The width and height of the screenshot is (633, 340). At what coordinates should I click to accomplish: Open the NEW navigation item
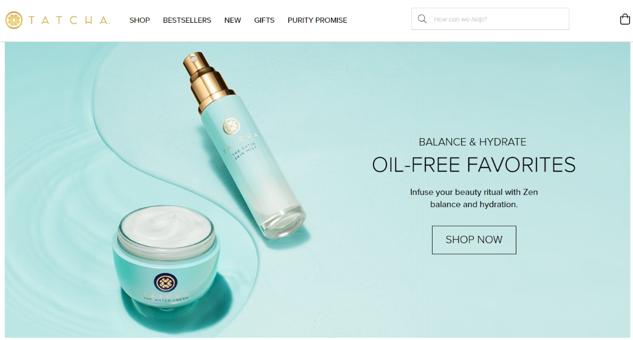coord(233,20)
